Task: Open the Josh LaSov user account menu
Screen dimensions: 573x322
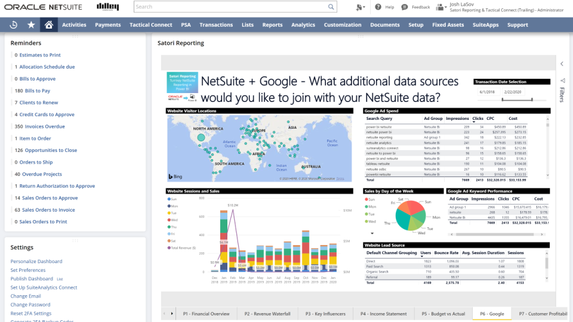Action: 506,7
